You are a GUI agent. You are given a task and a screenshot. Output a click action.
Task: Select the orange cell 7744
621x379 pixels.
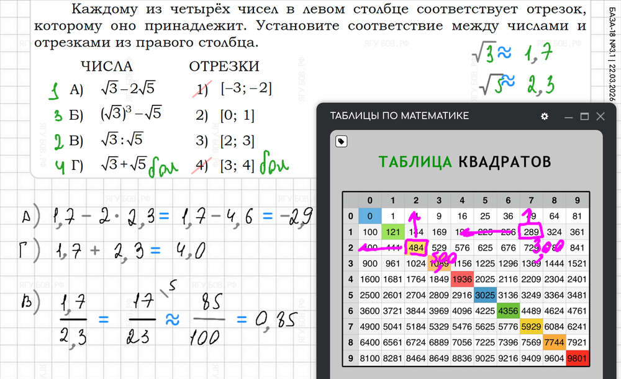pos(554,342)
